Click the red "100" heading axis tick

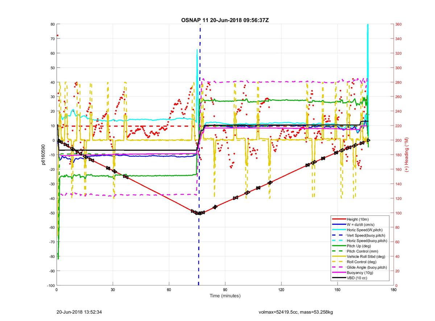(x=399, y=213)
